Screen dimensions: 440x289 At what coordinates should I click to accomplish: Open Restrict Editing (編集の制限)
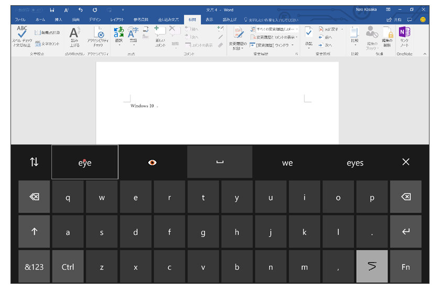[x=387, y=37]
